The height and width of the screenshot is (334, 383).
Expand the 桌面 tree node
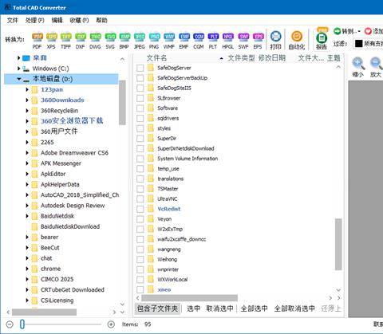(18, 57)
